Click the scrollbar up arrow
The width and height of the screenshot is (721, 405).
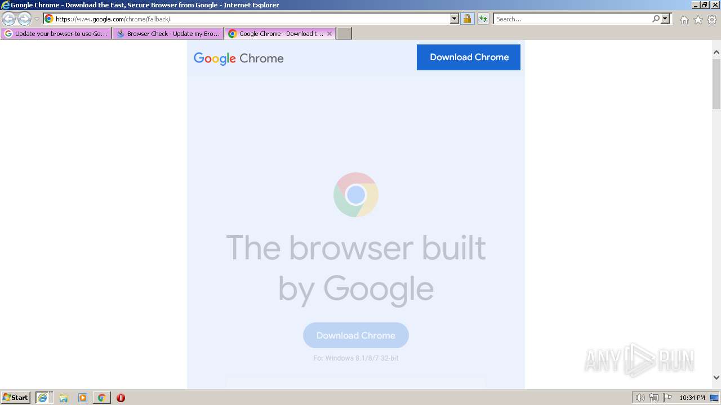(x=716, y=52)
